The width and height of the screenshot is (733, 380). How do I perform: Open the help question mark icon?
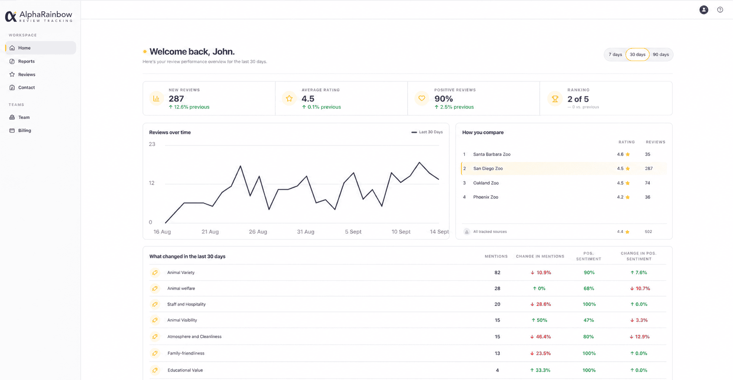tap(720, 10)
